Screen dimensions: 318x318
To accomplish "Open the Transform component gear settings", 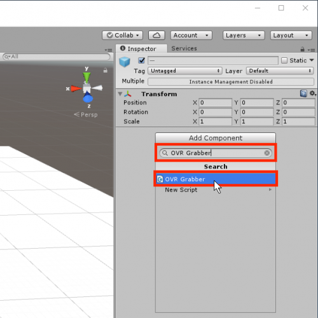I will (x=312, y=93).
